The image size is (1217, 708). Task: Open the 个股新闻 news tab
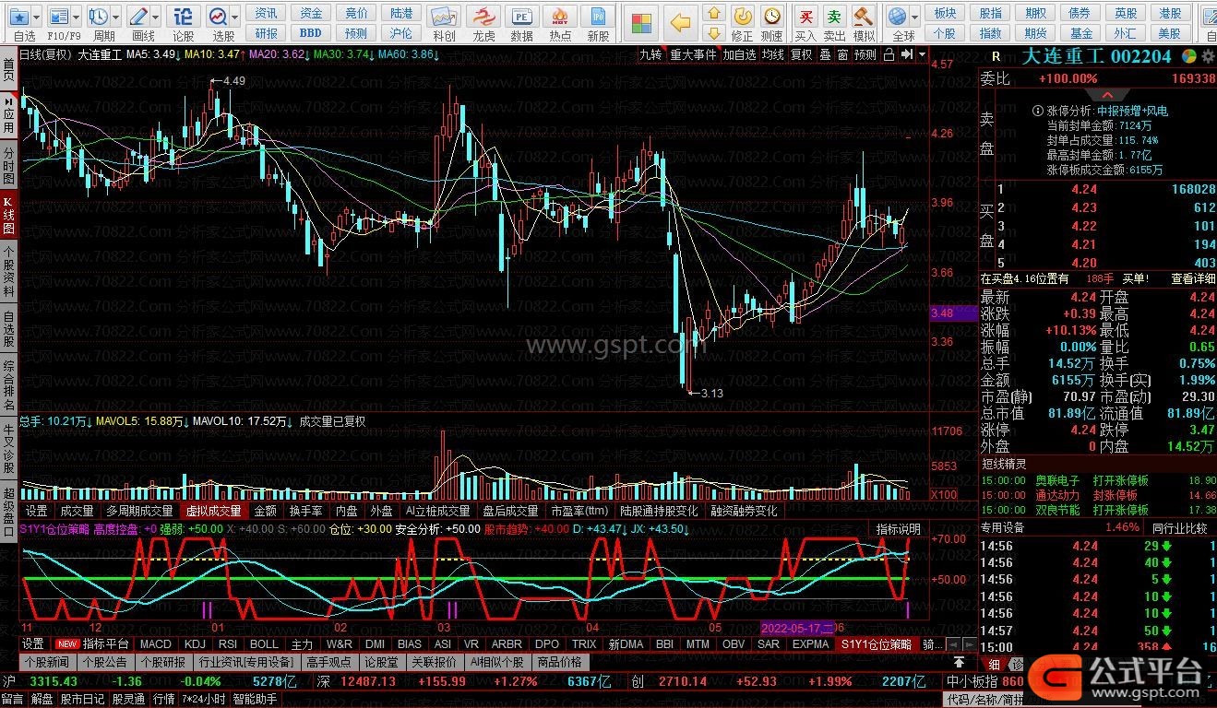tap(47, 662)
